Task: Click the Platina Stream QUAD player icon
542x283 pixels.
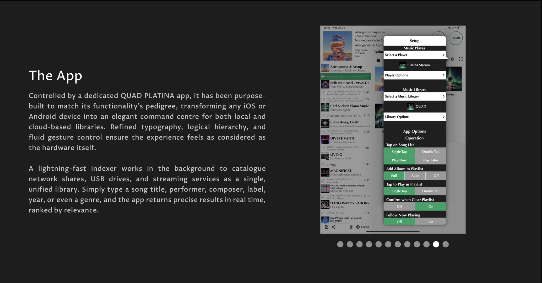Action: pos(402,65)
